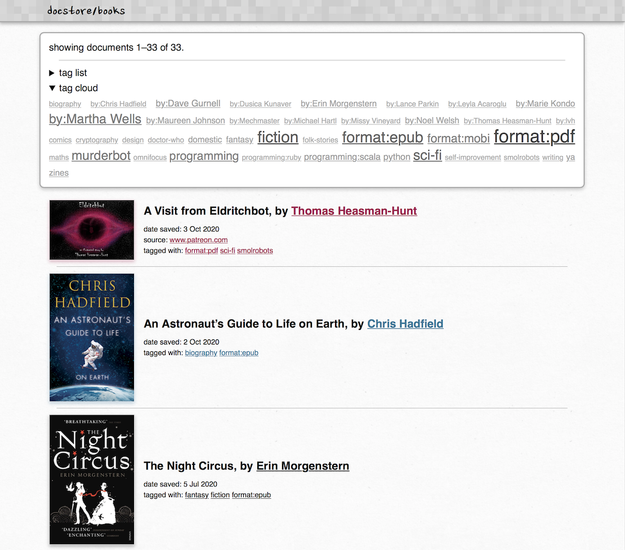
Task: Open the Night Circus cover thumbnail
Action: coord(92,480)
